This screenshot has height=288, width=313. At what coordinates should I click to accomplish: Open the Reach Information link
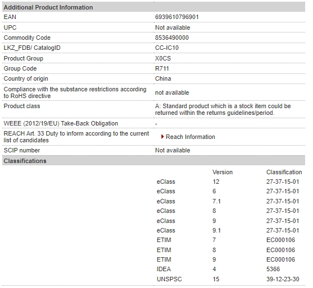[x=190, y=137]
